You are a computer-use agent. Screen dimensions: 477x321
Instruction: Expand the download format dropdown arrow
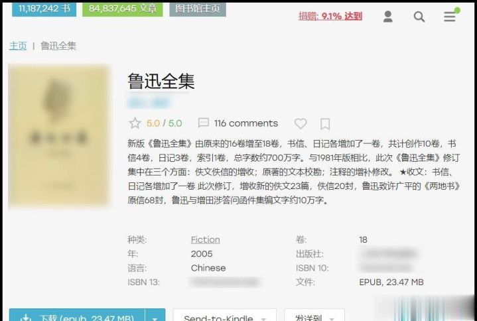point(155,318)
